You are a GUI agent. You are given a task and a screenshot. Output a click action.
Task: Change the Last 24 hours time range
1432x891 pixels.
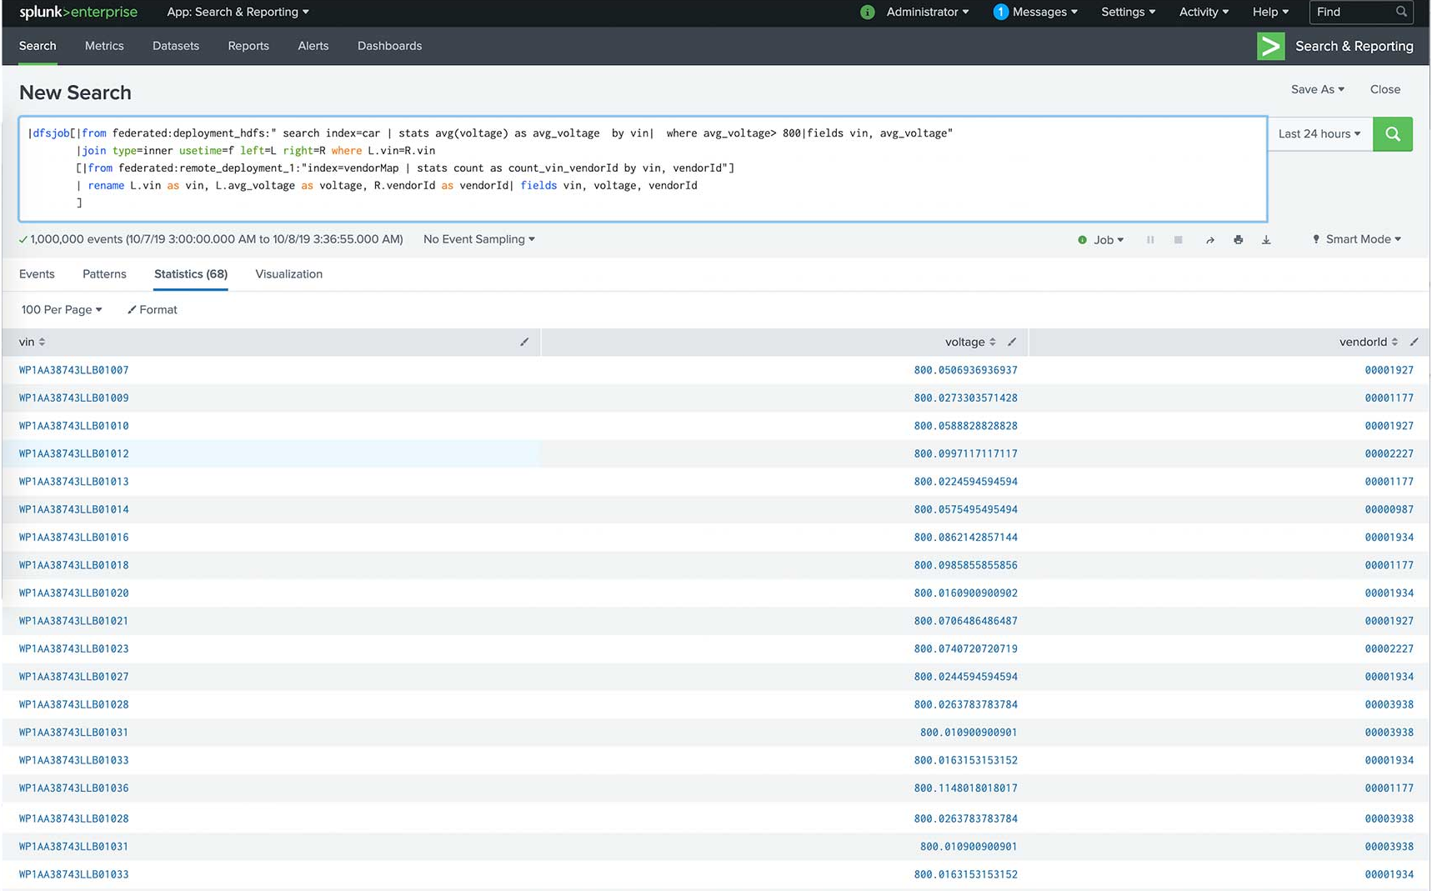(1319, 133)
